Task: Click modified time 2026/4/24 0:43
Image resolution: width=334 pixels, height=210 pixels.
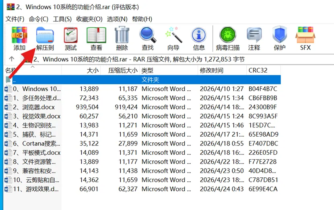Action: click(x=222, y=189)
